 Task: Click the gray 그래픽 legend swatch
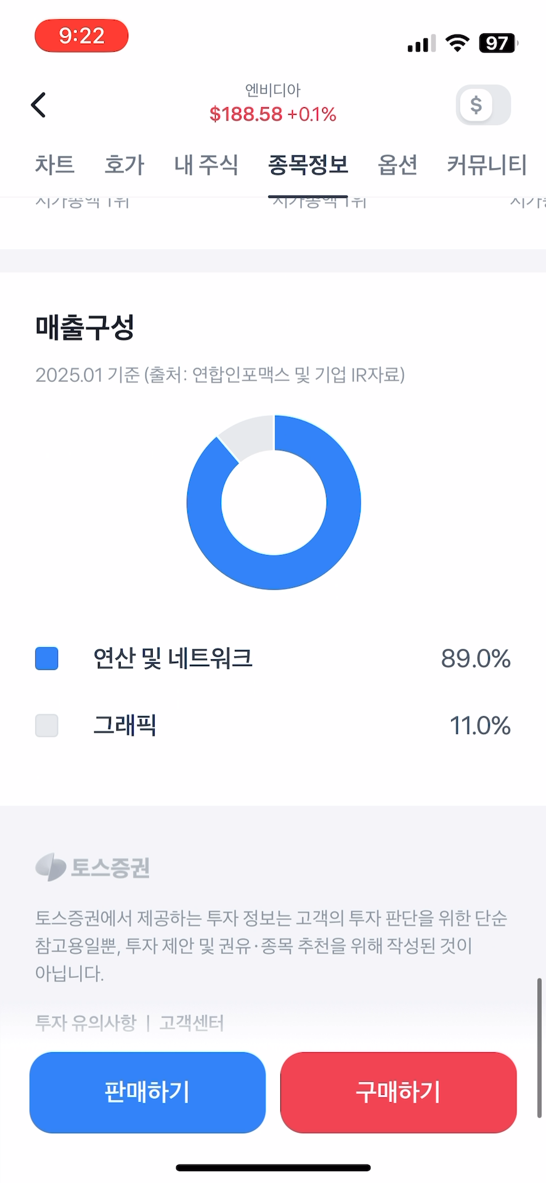tap(47, 725)
